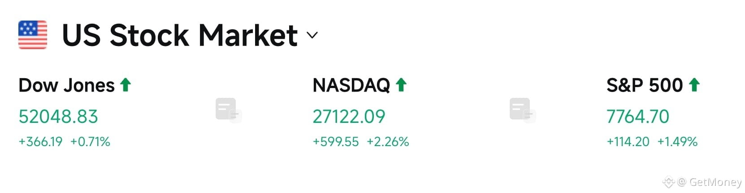Select the S&P 500 index label

pos(645,85)
